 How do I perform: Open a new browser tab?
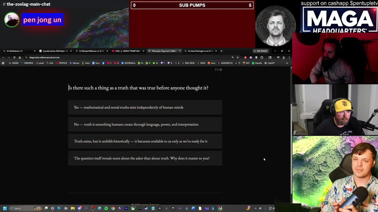click(221, 51)
